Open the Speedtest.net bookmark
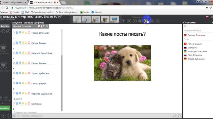 click(42, 12)
